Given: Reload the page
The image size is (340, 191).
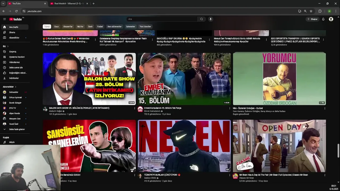Looking at the screenshot, I should point(16,11).
